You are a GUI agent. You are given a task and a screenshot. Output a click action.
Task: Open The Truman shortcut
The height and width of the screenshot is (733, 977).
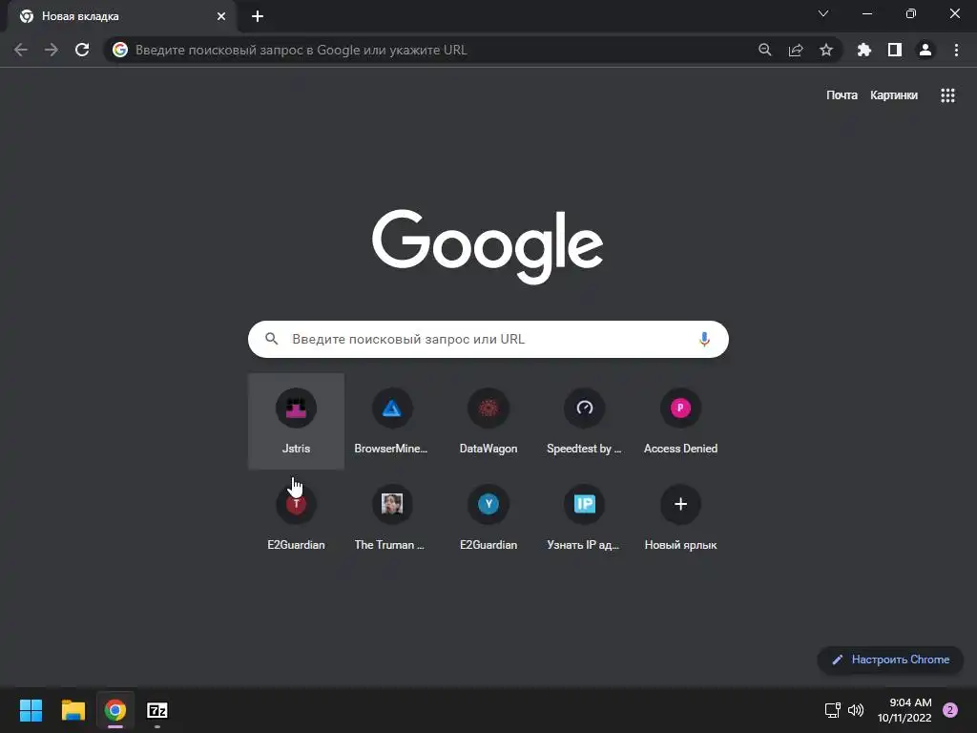392,517
